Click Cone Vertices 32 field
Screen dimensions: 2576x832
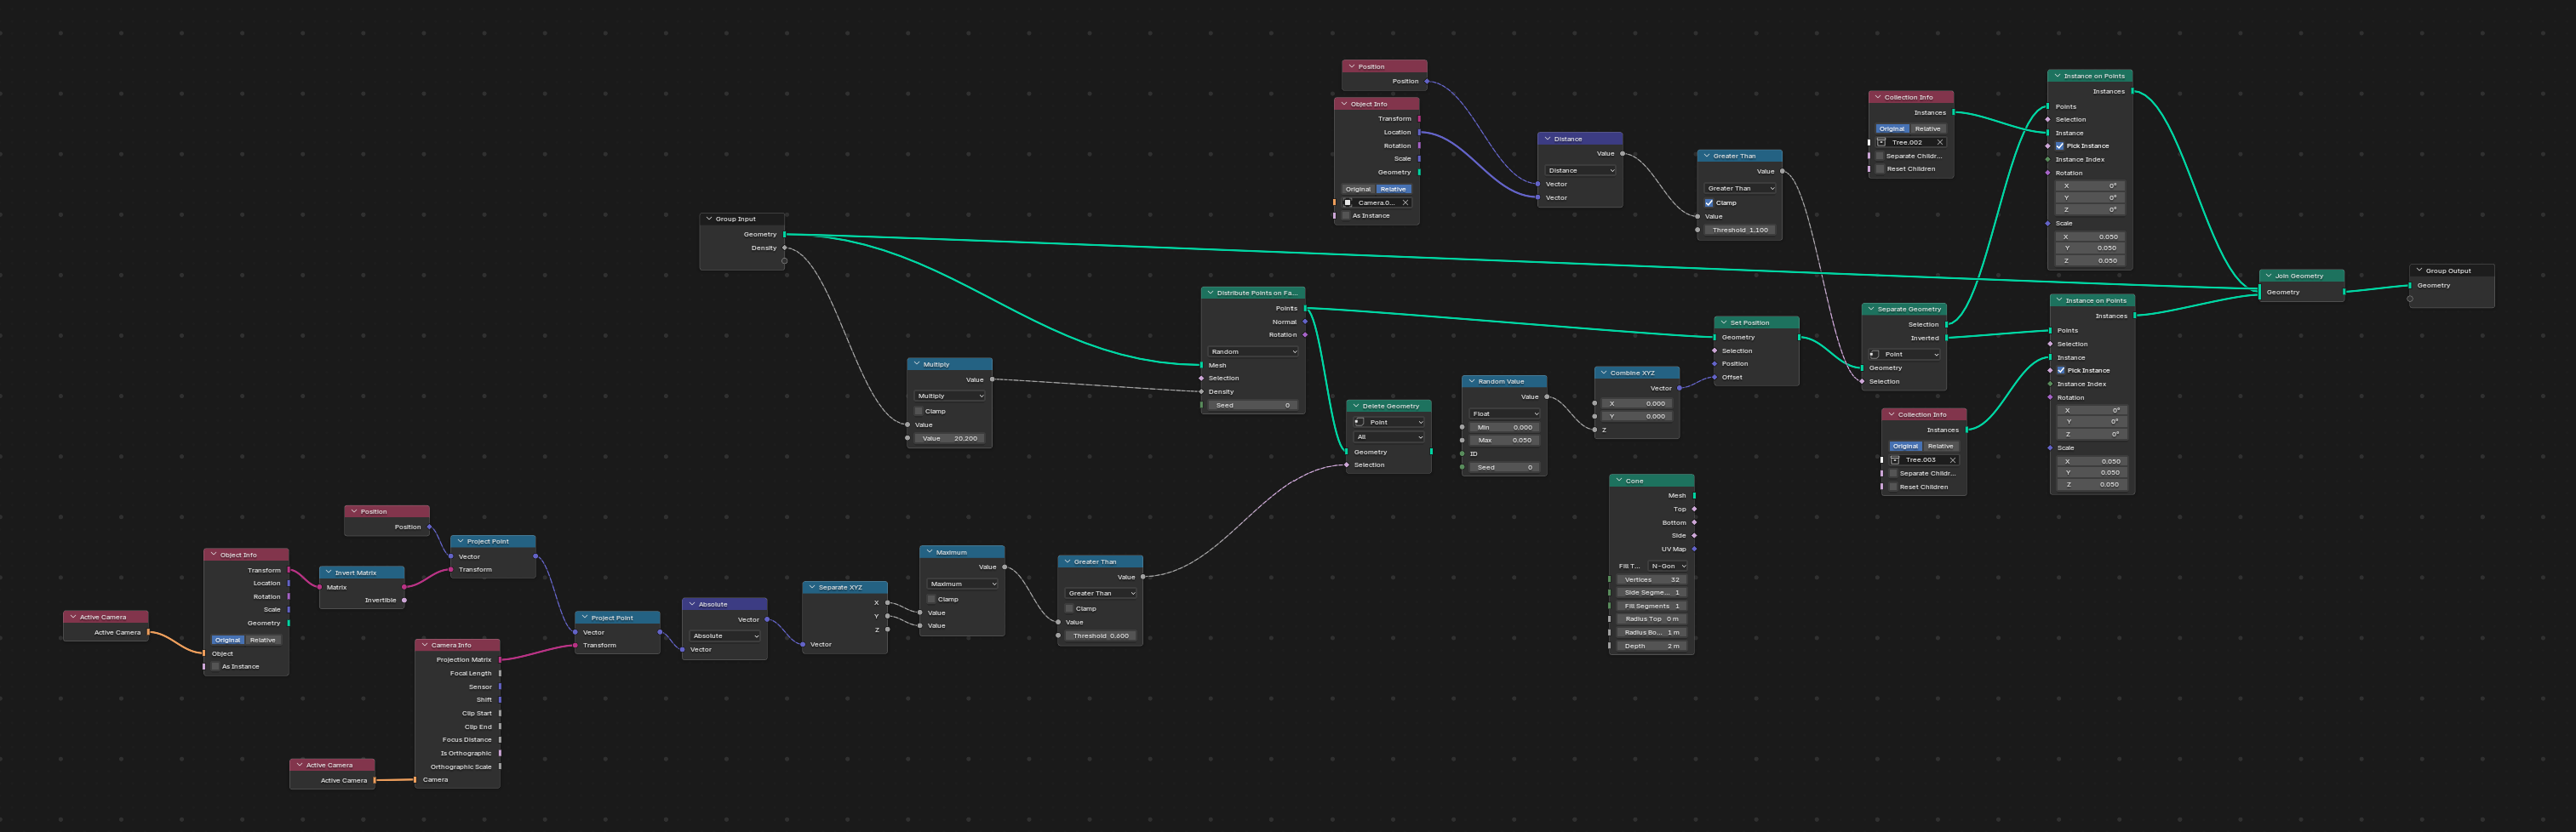click(x=1652, y=579)
